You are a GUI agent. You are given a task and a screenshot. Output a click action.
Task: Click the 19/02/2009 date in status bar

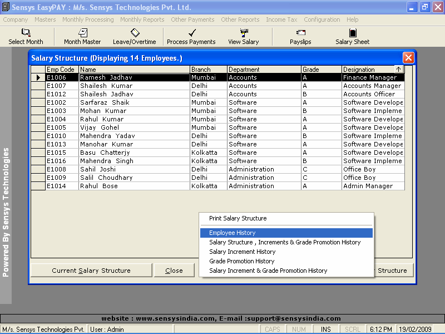point(415,329)
